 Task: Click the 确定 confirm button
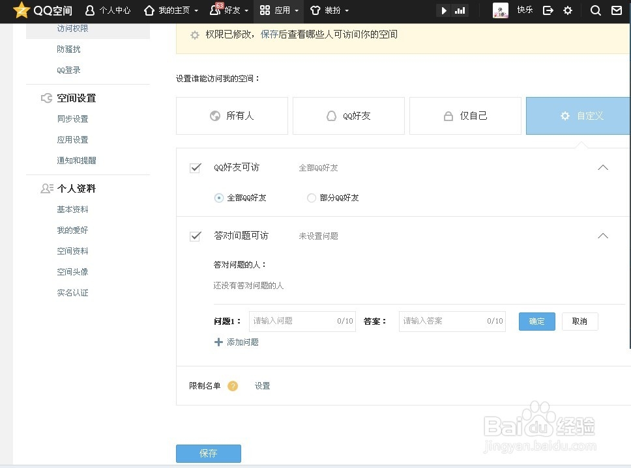537,322
